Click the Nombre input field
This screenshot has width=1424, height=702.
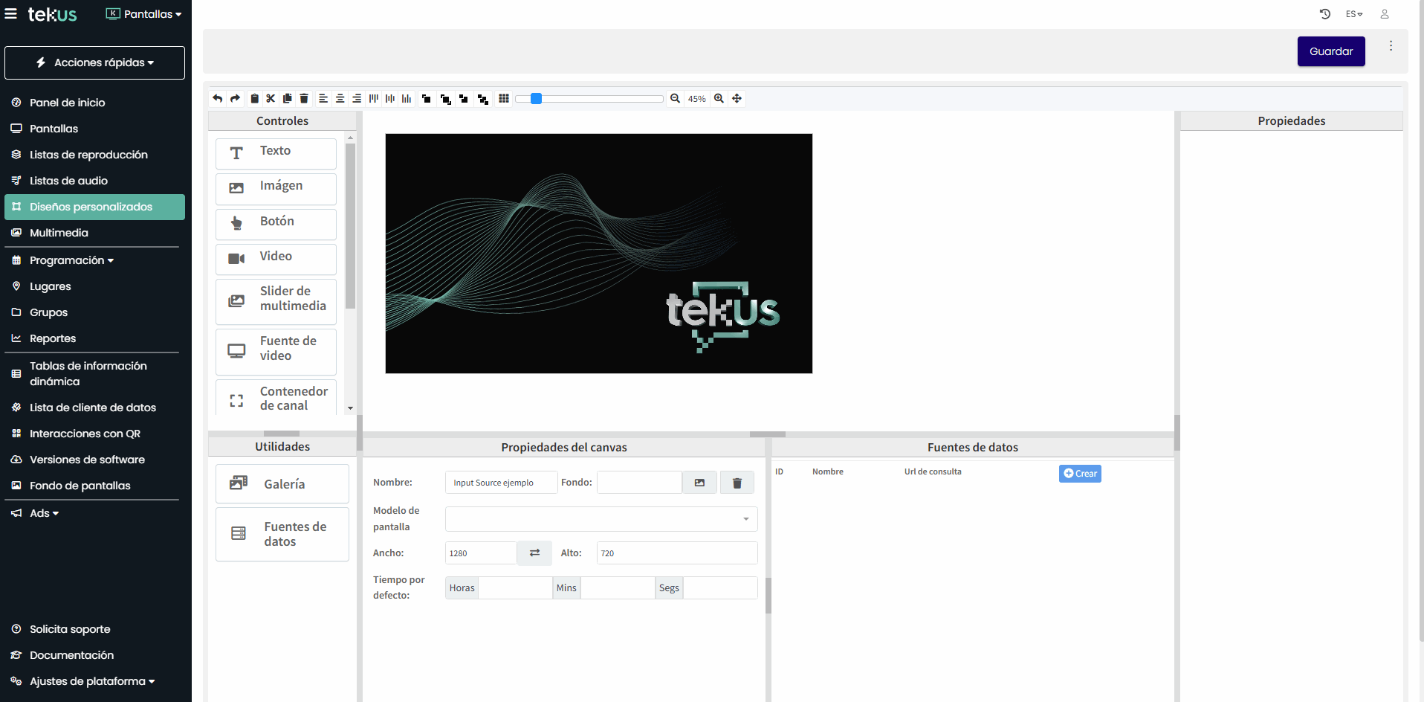point(500,483)
